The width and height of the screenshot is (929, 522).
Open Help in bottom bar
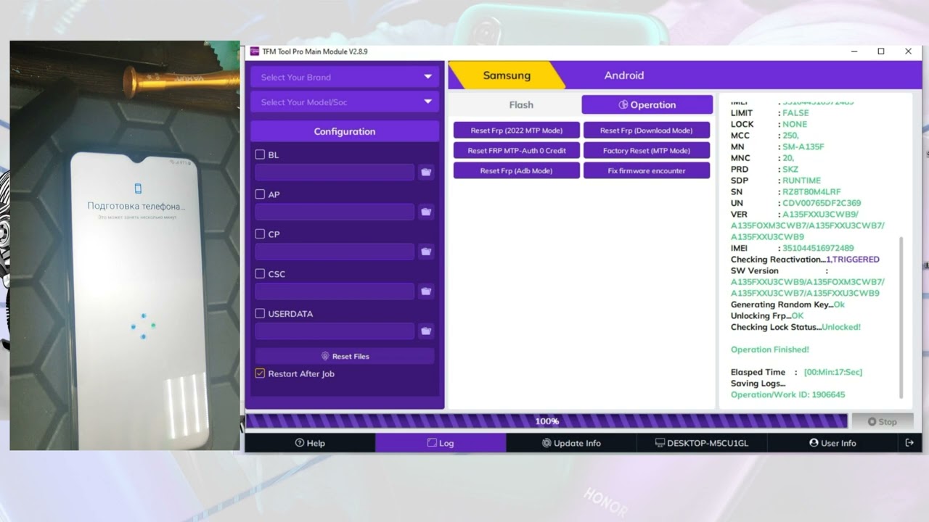pyautogui.click(x=310, y=443)
